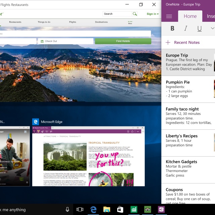Open the Family taco night note

point(188,116)
